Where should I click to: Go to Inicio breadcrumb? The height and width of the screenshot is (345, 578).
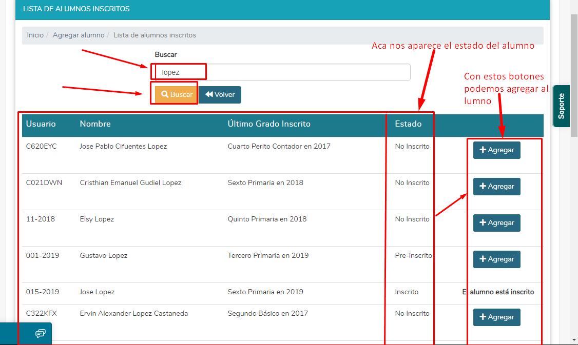coord(35,35)
